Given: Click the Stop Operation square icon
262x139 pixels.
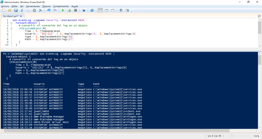Looking at the screenshot, I should point(75,10).
